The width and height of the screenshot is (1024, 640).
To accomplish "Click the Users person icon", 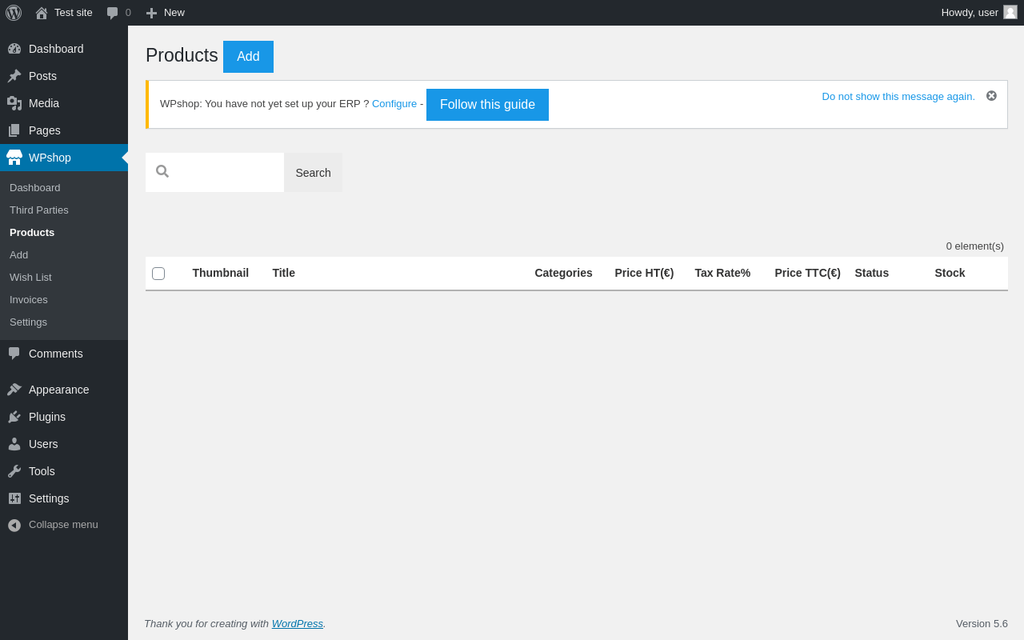I will click(x=14, y=444).
